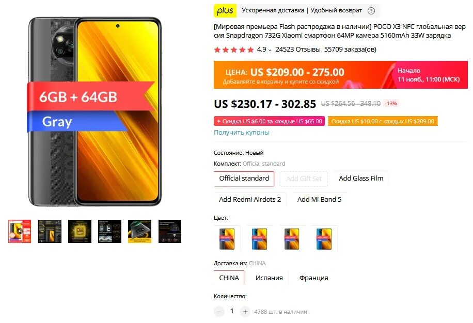Select Add Redmi Airdots 2 option
This screenshot has height=323, width=473.
tap(250, 200)
